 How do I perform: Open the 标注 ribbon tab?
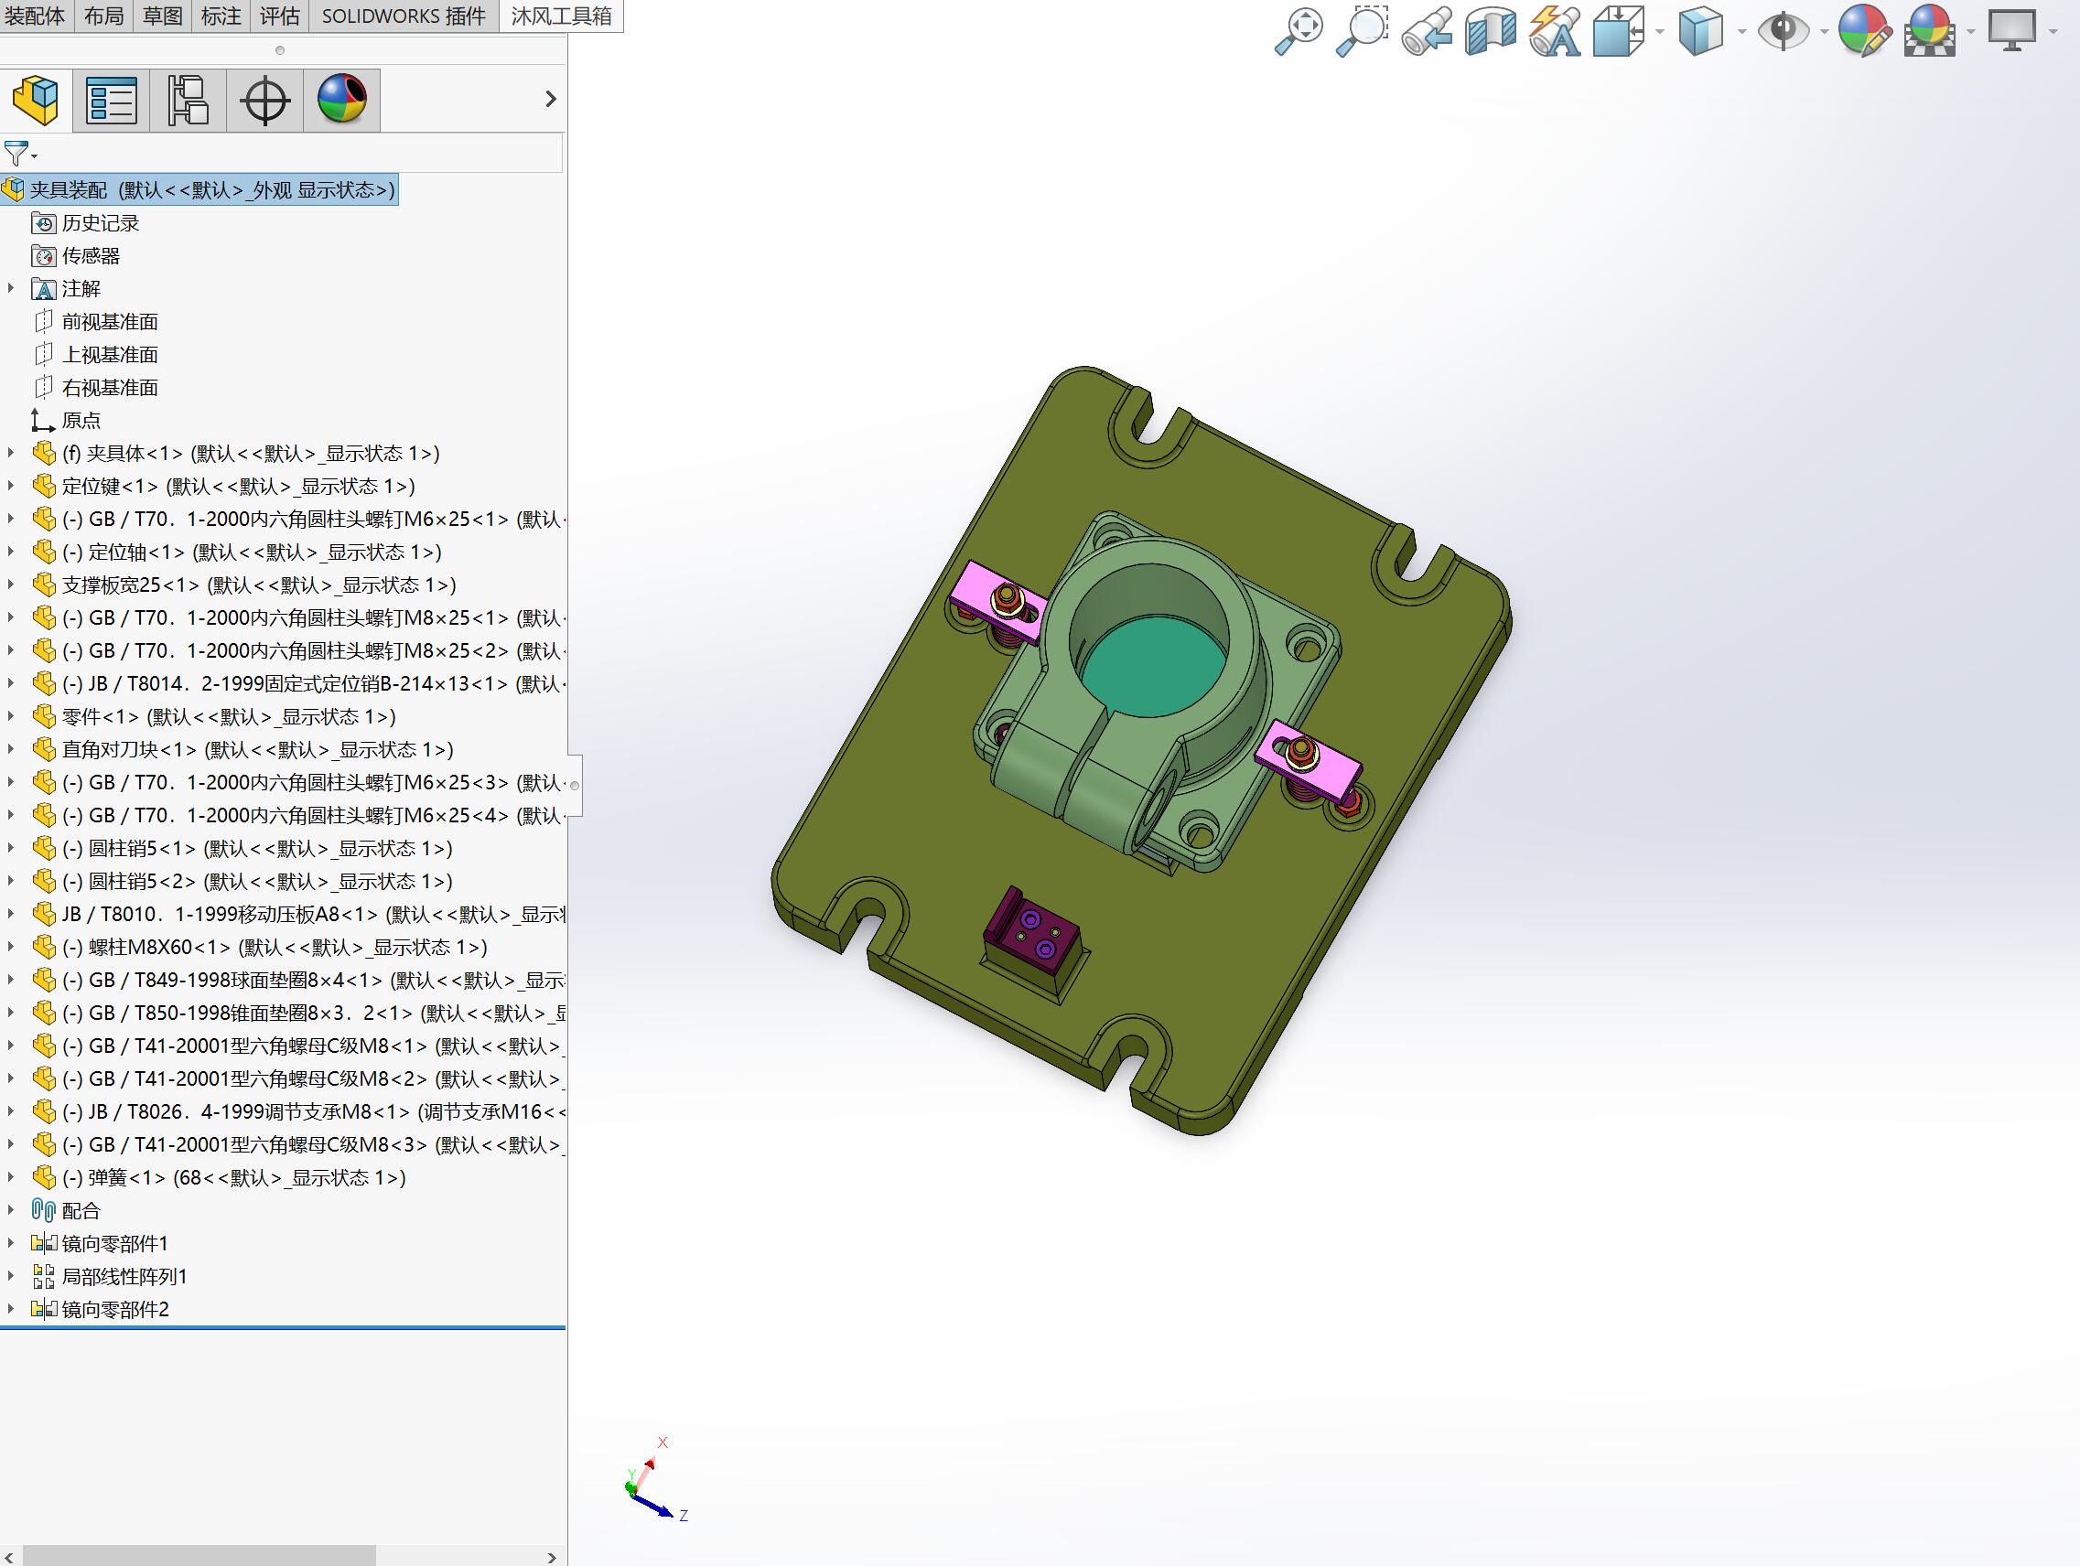click(x=221, y=16)
